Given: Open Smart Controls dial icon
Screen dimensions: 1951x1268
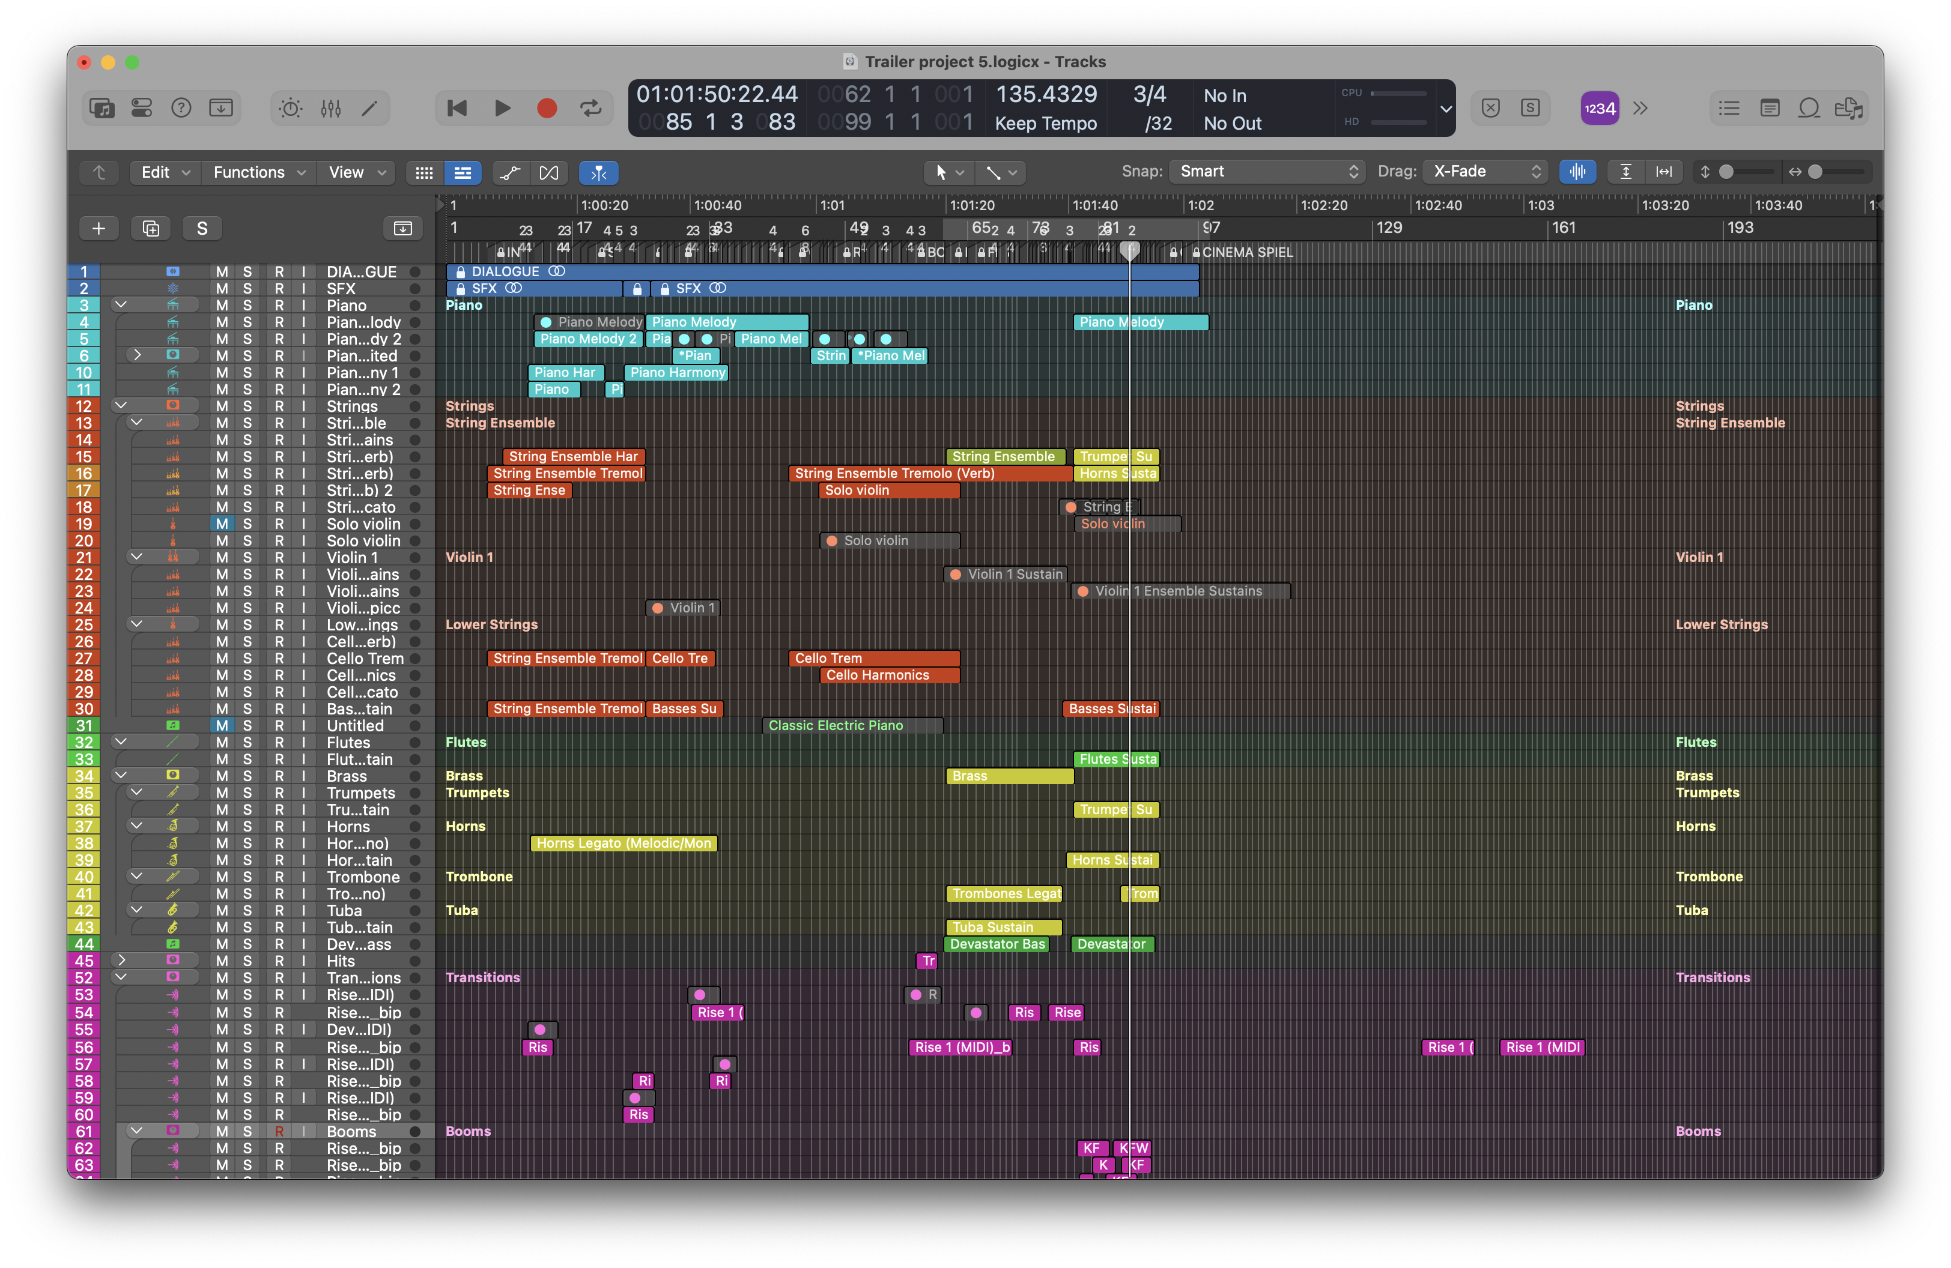Looking at the screenshot, I should point(291,108).
